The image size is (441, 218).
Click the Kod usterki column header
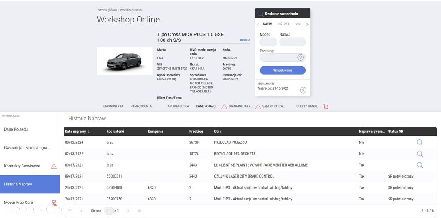[x=115, y=131]
